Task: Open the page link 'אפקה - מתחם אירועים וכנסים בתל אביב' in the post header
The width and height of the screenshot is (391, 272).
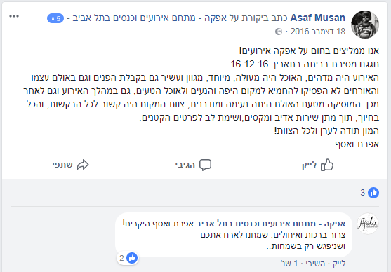Action: coord(134,18)
